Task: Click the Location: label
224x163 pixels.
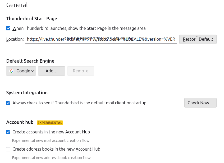Action: (15, 39)
